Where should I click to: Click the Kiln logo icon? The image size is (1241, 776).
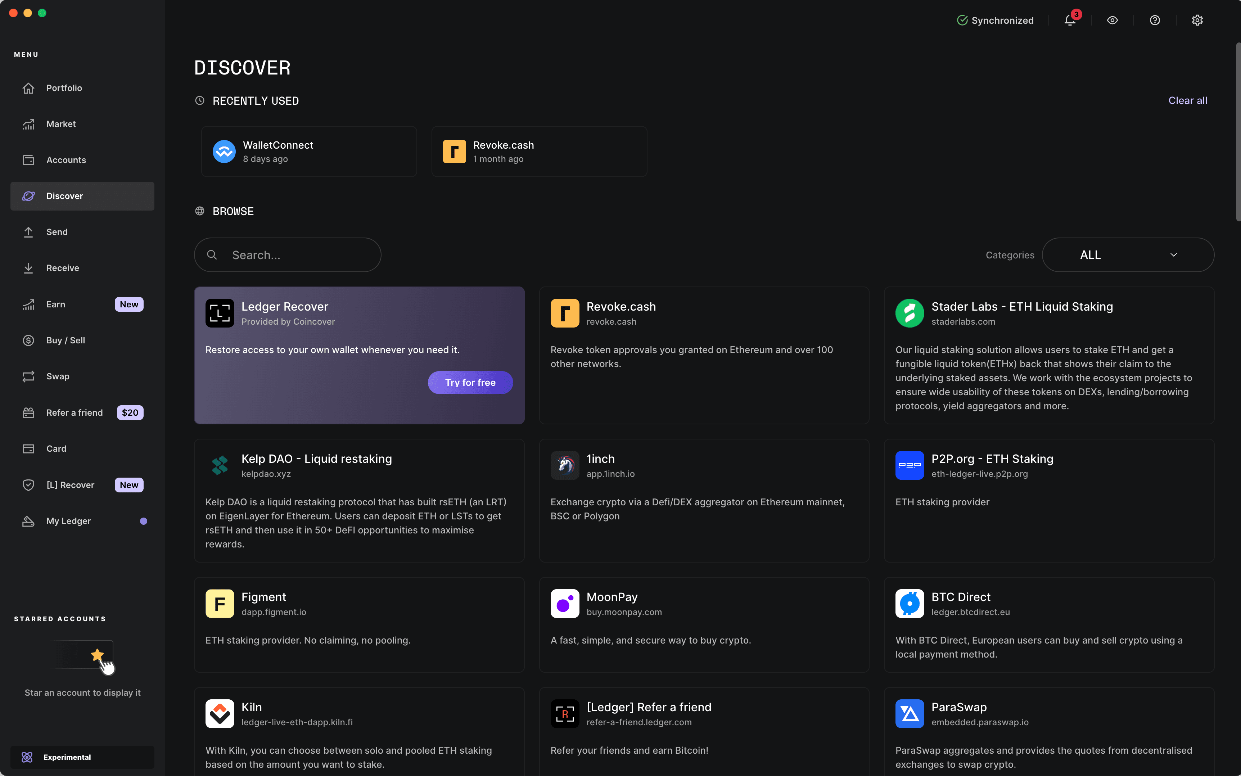[220, 713]
